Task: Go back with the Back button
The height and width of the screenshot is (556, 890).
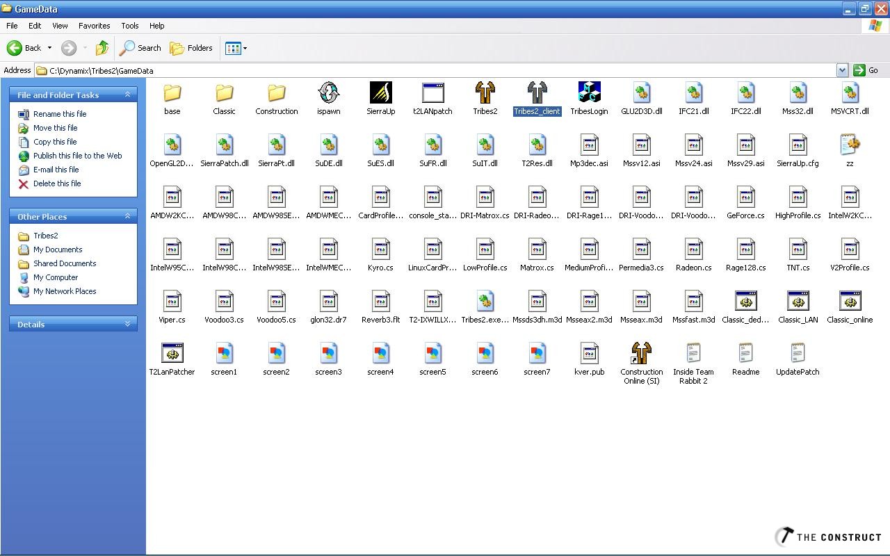Action: click(x=24, y=48)
